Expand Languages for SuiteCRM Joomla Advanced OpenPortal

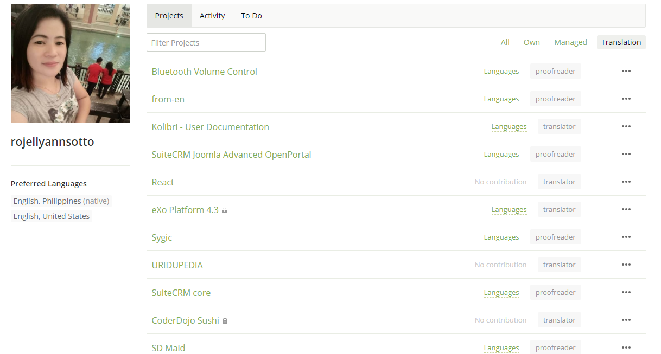pyautogui.click(x=501, y=155)
